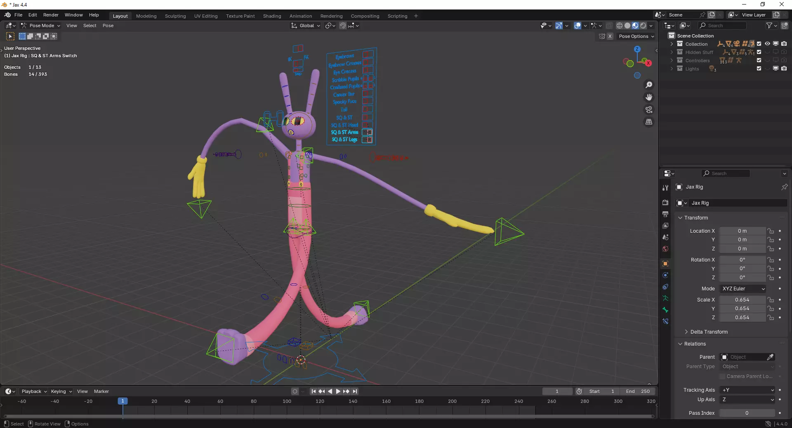Viewport: 792px width, 428px height.
Task: Click the red X axis on the navigation gizmo
Action: (x=648, y=63)
